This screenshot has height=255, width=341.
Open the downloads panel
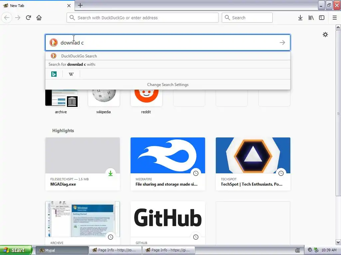pyautogui.click(x=300, y=18)
